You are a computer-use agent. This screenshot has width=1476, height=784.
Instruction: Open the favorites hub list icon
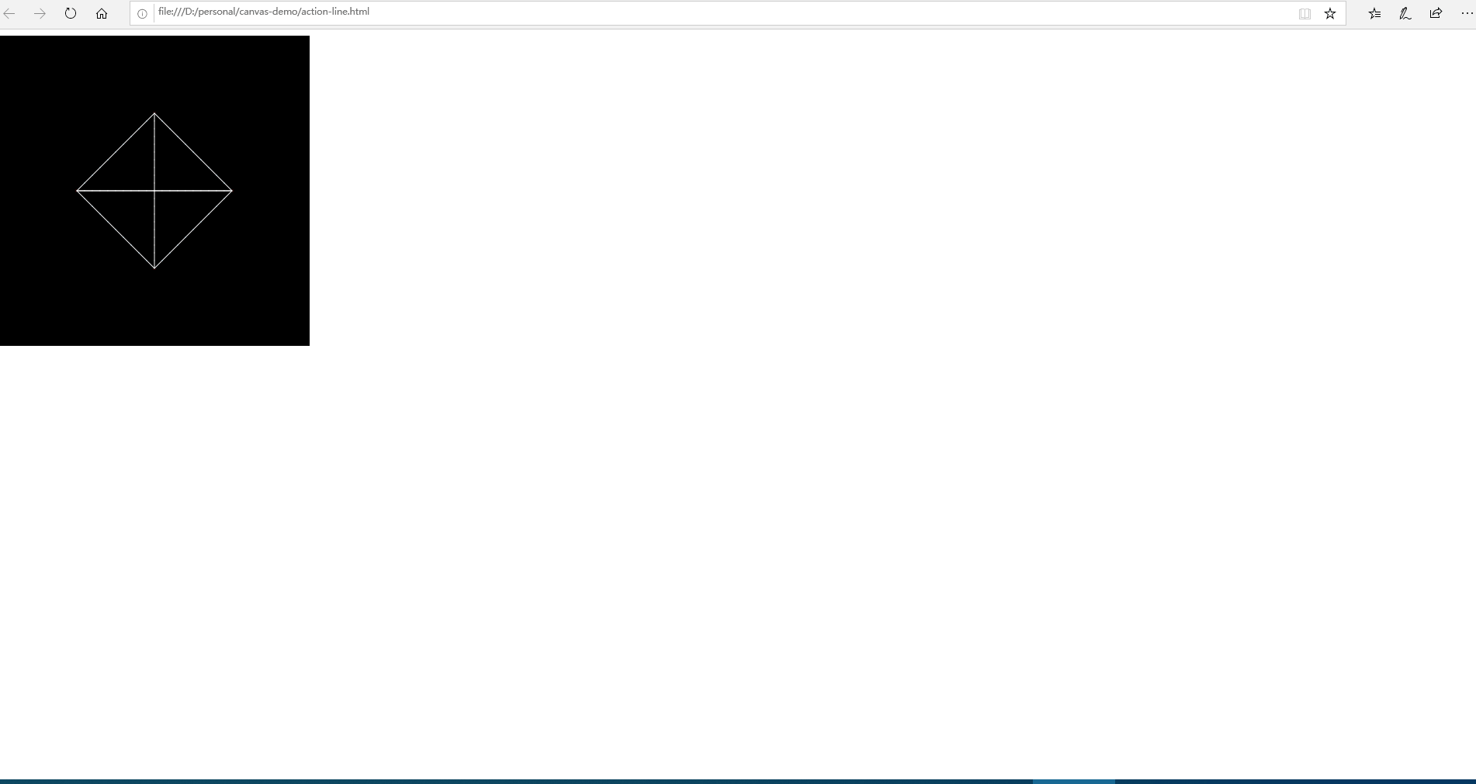pyautogui.click(x=1374, y=13)
